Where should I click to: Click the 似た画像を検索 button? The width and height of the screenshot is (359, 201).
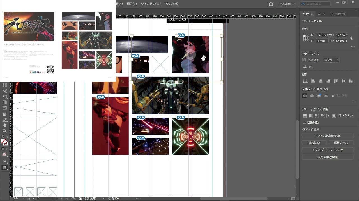[x=328, y=157]
